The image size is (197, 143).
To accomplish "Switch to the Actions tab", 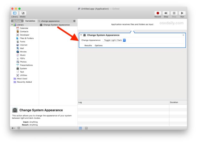I will click(17, 21).
